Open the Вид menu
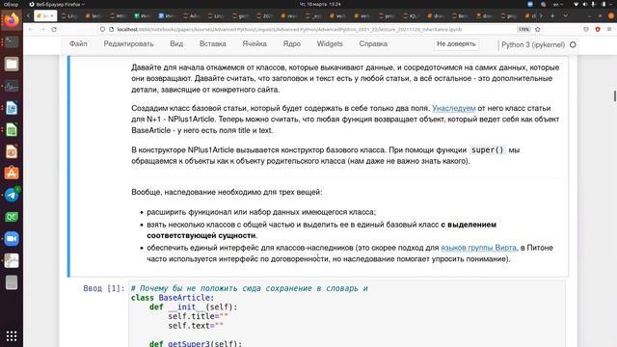This screenshot has width=617, height=347. pos(176,44)
